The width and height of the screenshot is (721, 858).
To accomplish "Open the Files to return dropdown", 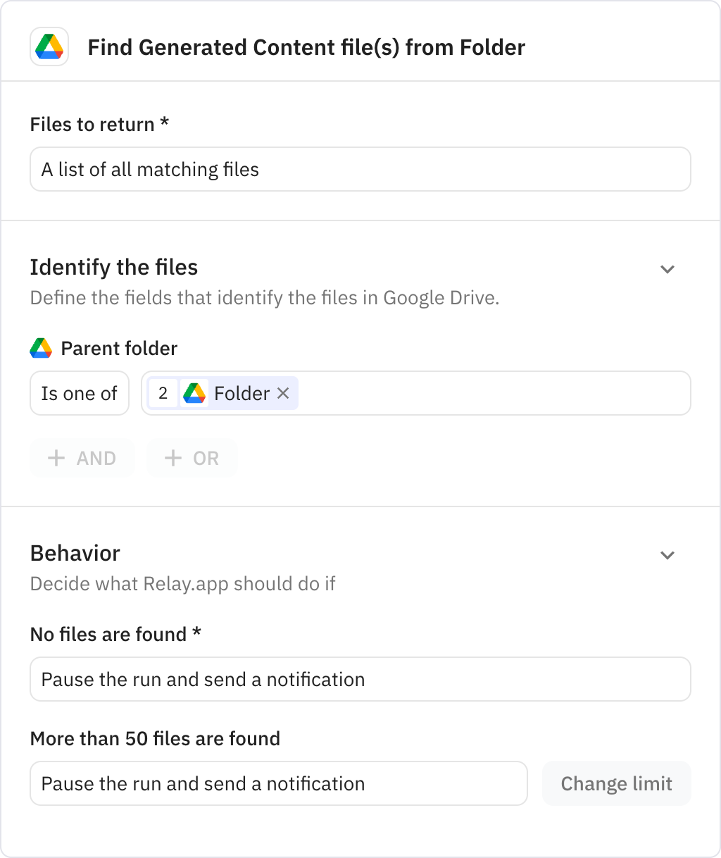I will click(x=360, y=169).
